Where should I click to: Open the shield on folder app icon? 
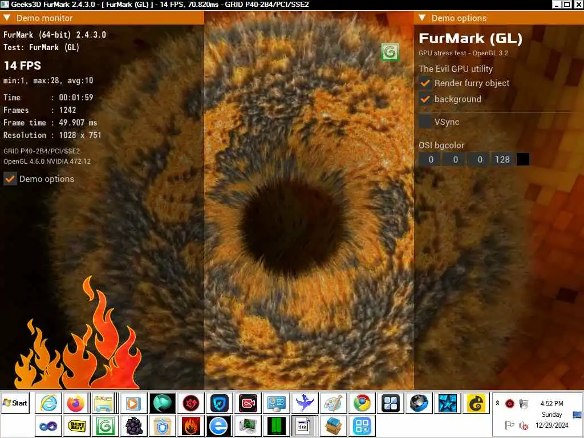[162, 425]
